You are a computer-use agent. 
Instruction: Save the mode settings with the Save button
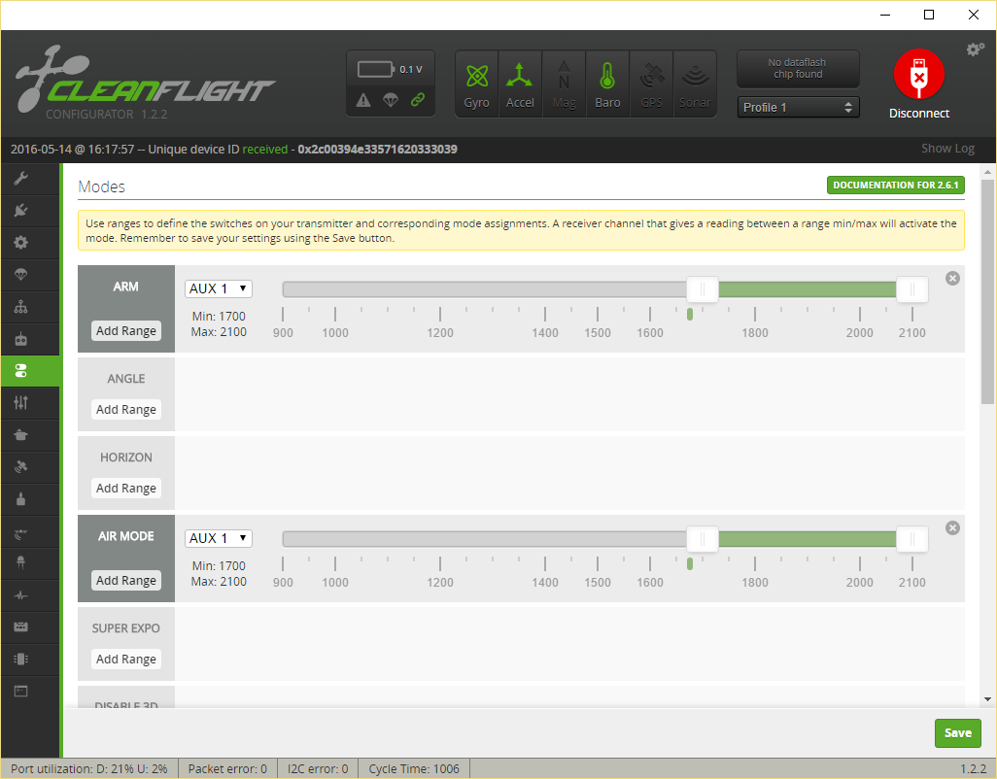[957, 733]
